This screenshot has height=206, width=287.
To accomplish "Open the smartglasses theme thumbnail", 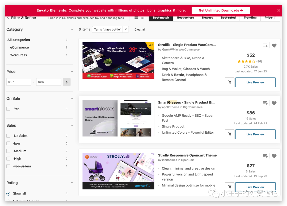I will coord(119,118).
